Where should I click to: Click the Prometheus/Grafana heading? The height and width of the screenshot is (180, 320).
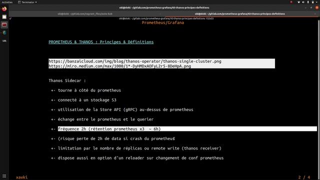(163, 22)
